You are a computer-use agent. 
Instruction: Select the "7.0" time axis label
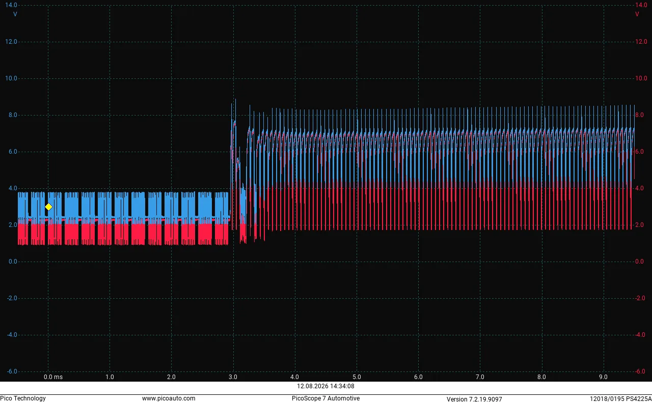click(x=480, y=377)
